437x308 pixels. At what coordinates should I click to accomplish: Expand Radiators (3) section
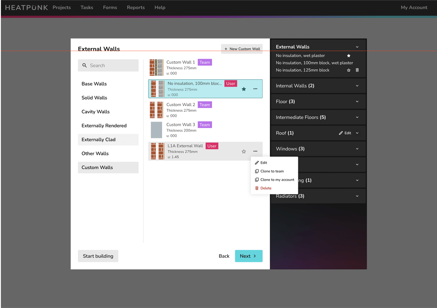[357, 196]
